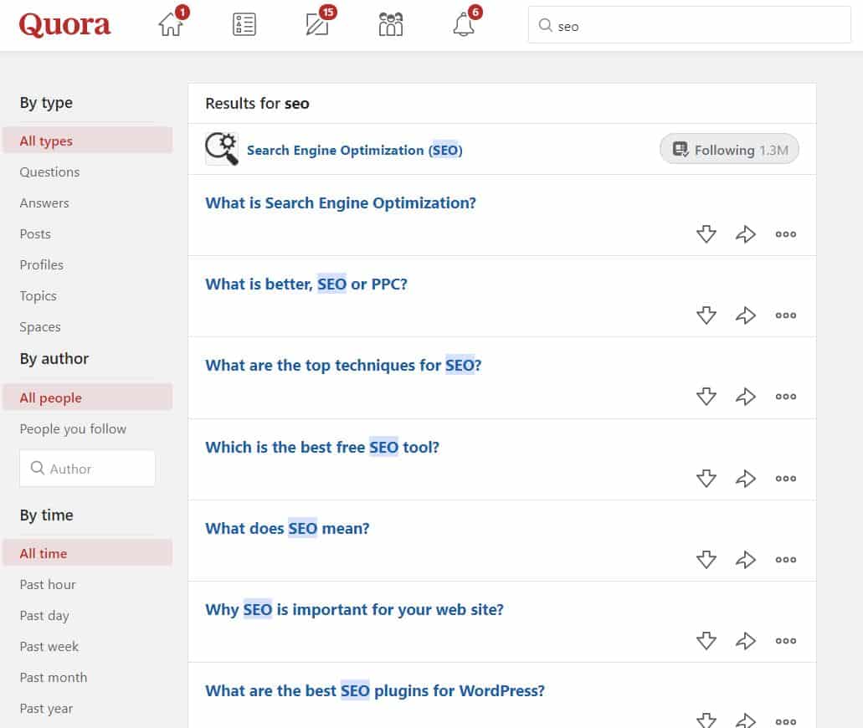Select All people author filter
The image size is (863, 728).
click(x=88, y=397)
